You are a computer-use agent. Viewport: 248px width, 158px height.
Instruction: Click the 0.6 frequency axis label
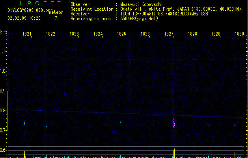point(3,150)
